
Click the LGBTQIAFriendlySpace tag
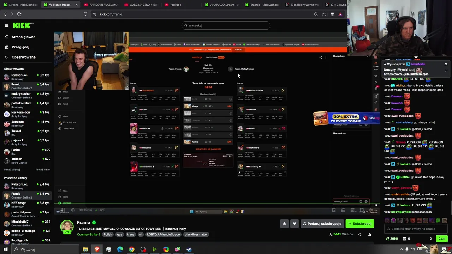click(x=163, y=234)
